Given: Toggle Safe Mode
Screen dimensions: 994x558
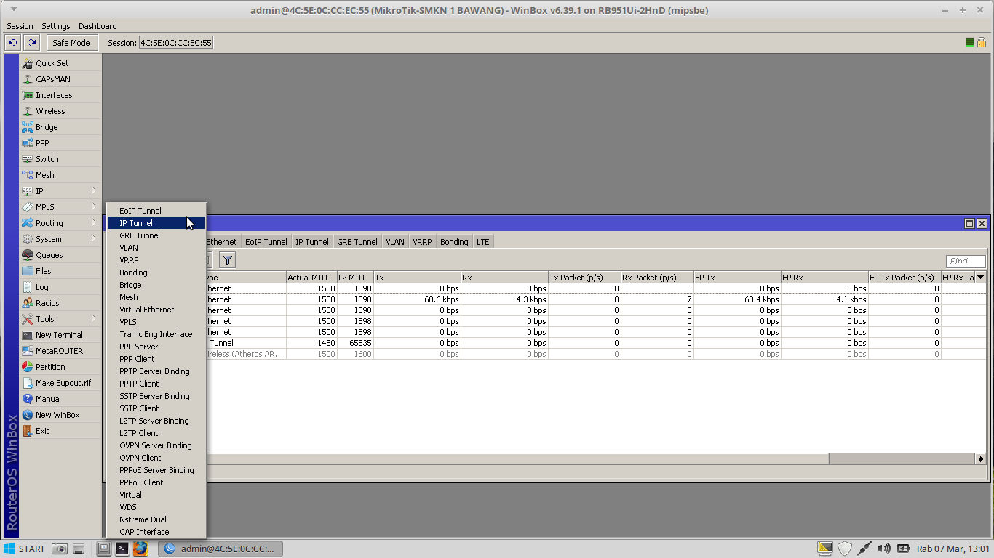Looking at the screenshot, I should pyautogui.click(x=71, y=43).
